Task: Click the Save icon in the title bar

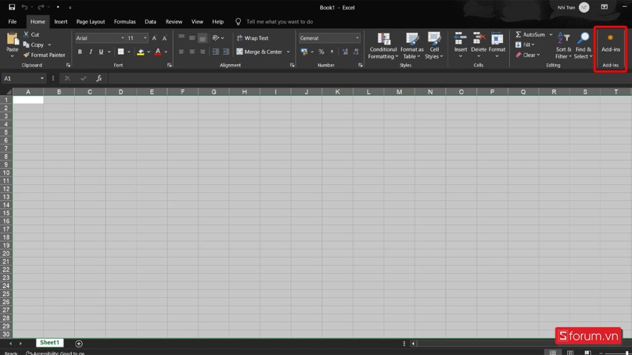Action: pyautogui.click(x=12, y=7)
